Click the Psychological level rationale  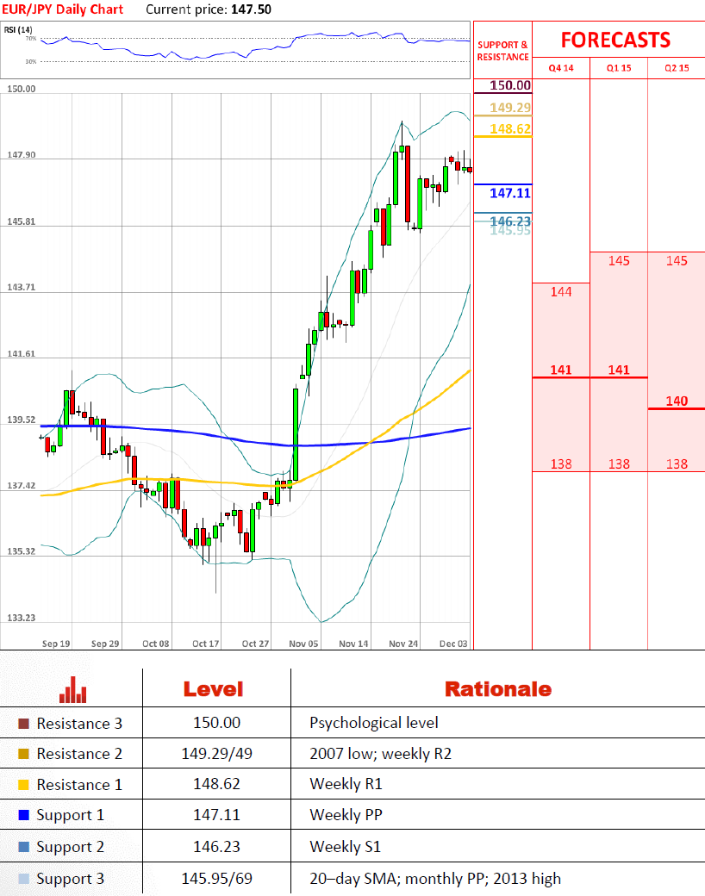pyautogui.click(x=374, y=724)
